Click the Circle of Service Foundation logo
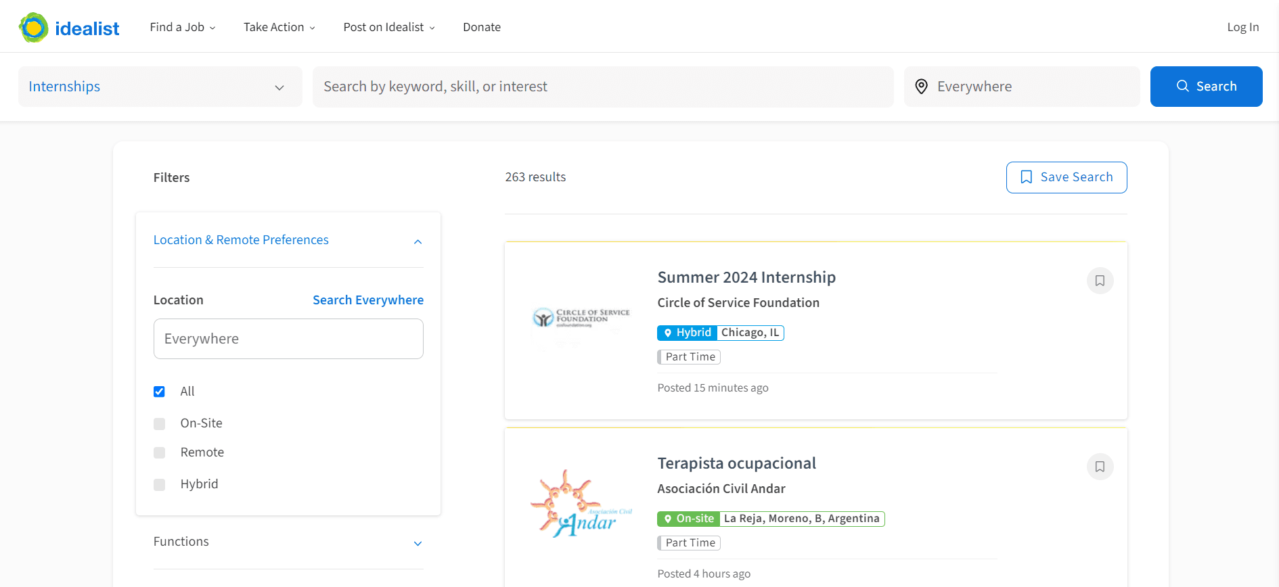1279x587 pixels. click(x=581, y=317)
